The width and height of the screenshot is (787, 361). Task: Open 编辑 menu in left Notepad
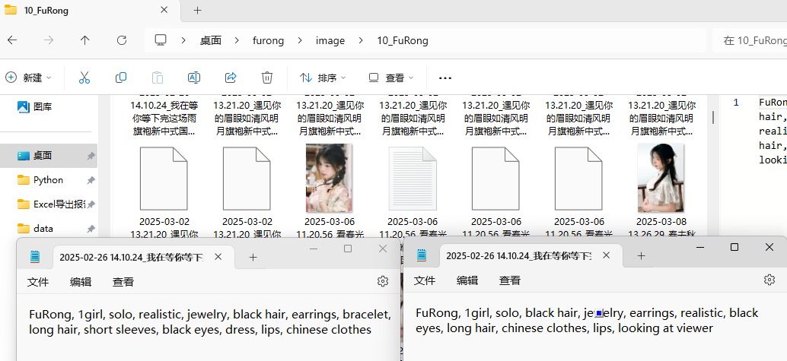point(81,282)
